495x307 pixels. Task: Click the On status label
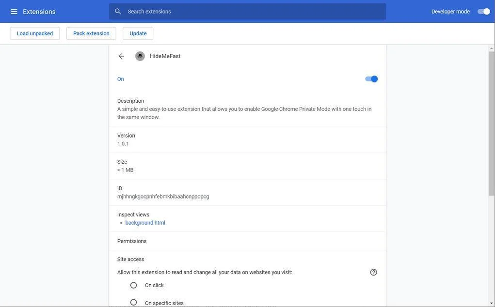121,79
